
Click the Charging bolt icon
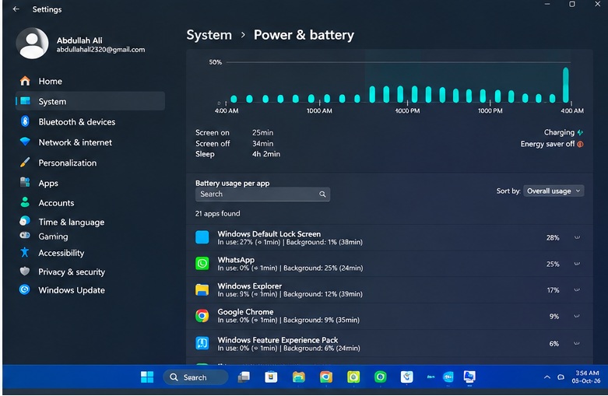pyautogui.click(x=580, y=132)
